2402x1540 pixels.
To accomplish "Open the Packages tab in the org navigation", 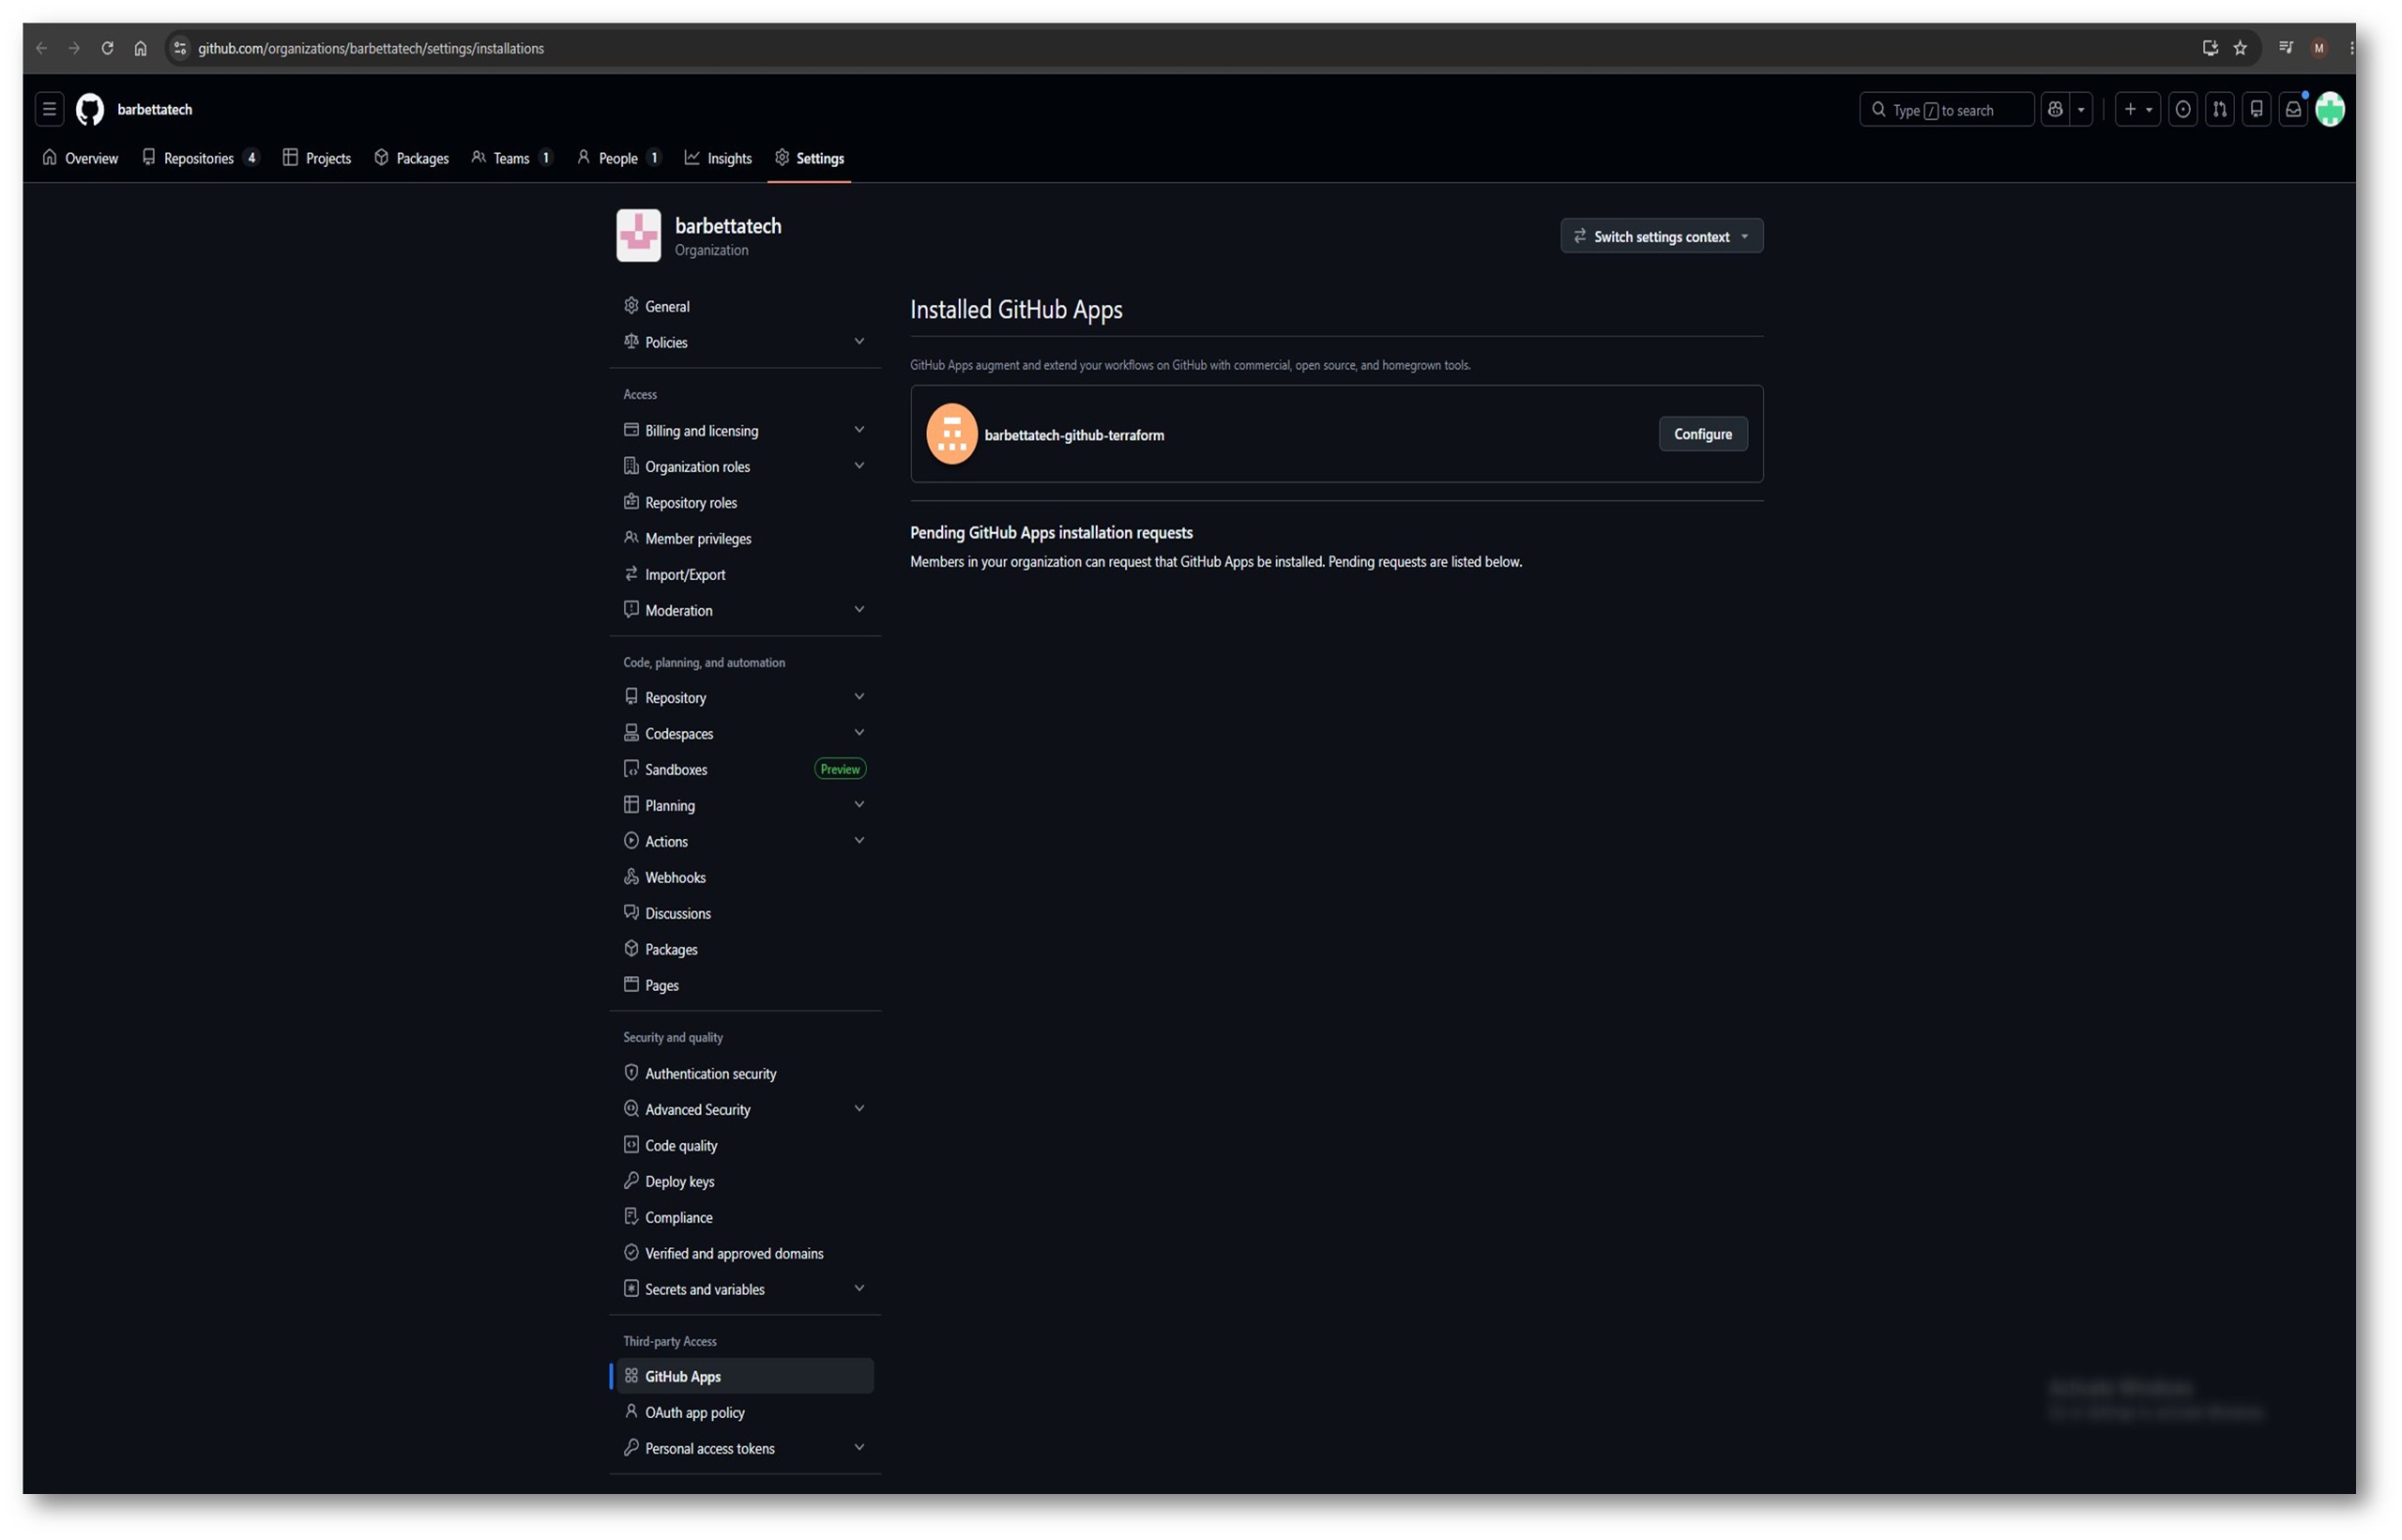I will pos(412,158).
